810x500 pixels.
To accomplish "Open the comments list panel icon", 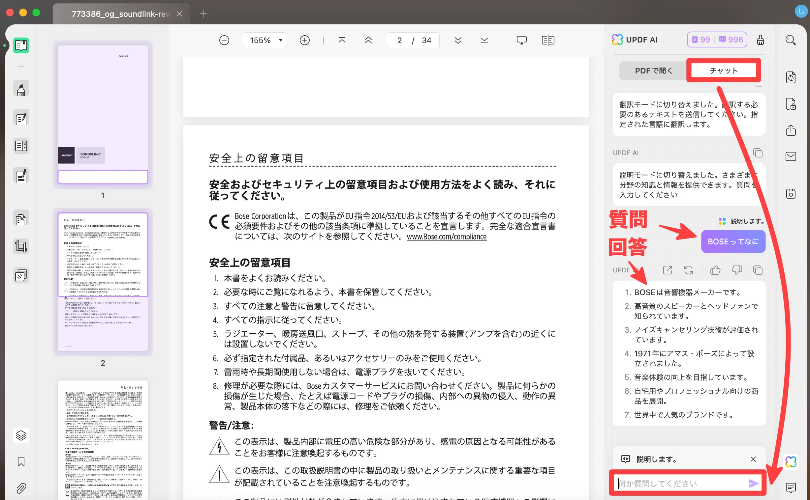I will click(x=791, y=488).
